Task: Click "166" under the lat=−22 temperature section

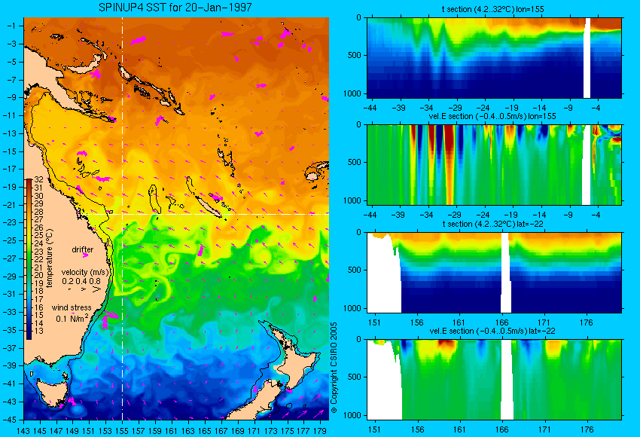Action: pyautogui.click(x=501, y=322)
